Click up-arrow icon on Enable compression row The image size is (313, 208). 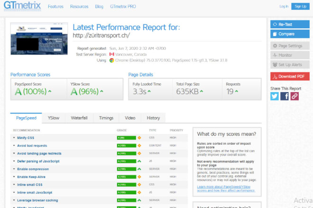tap(139, 169)
